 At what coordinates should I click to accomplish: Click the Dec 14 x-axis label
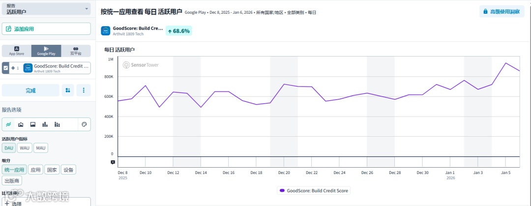[201, 173]
